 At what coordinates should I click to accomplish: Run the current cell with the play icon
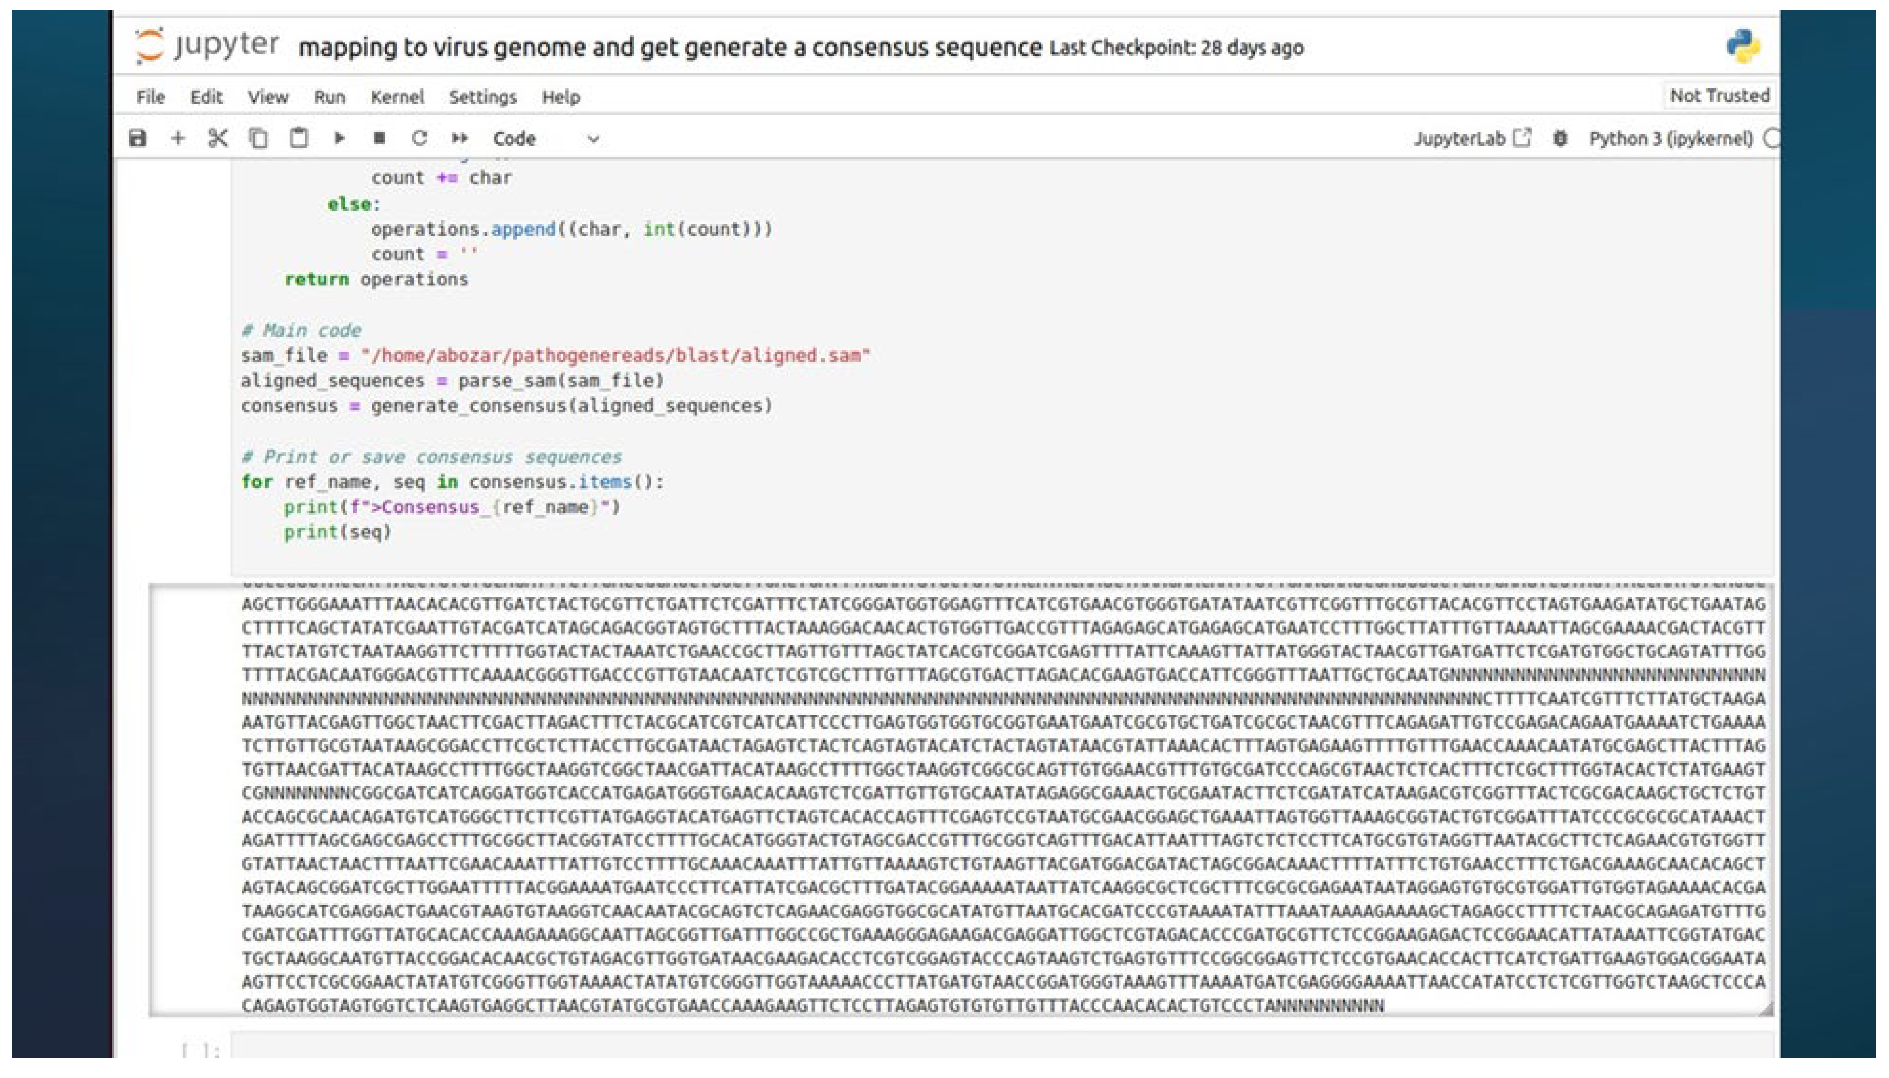click(340, 138)
